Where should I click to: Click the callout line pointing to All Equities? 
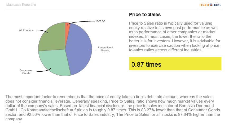(x=42, y=31)
